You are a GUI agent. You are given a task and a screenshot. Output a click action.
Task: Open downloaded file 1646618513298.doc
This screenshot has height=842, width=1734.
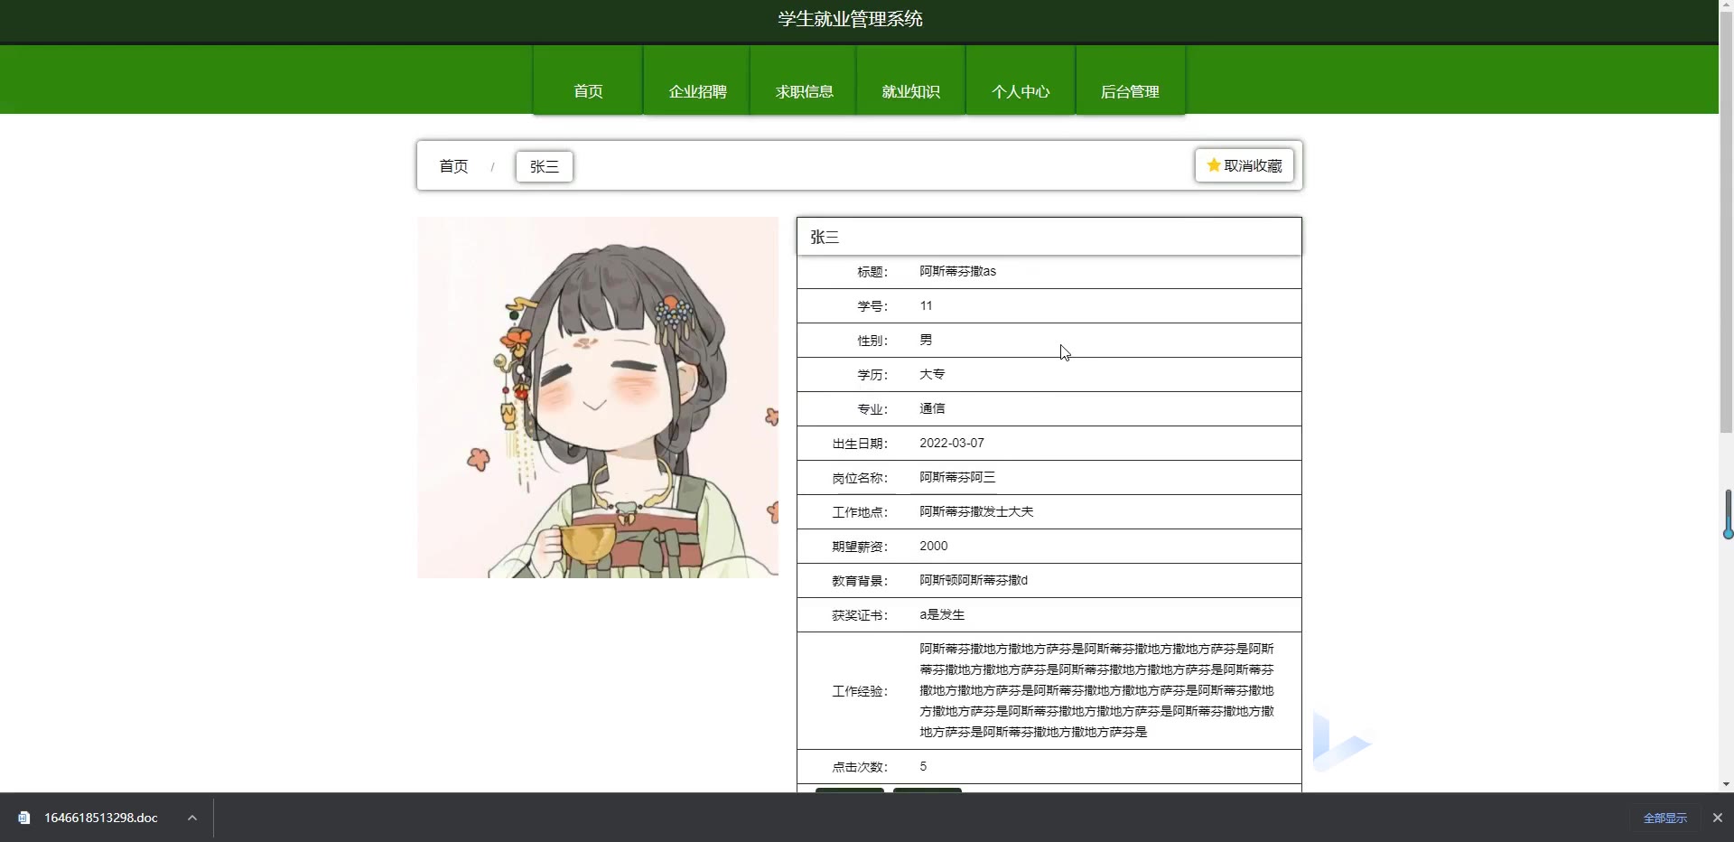coord(101,818)
